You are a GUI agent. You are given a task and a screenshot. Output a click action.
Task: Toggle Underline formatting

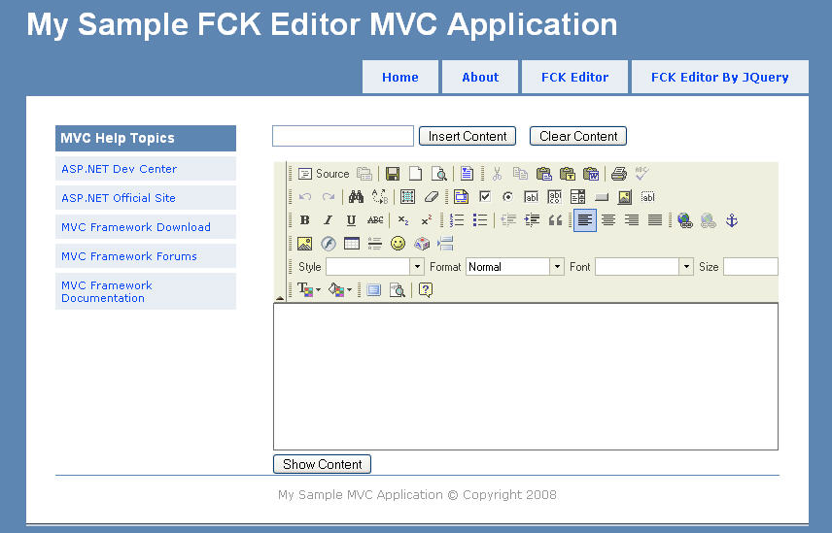coord(351,220)
